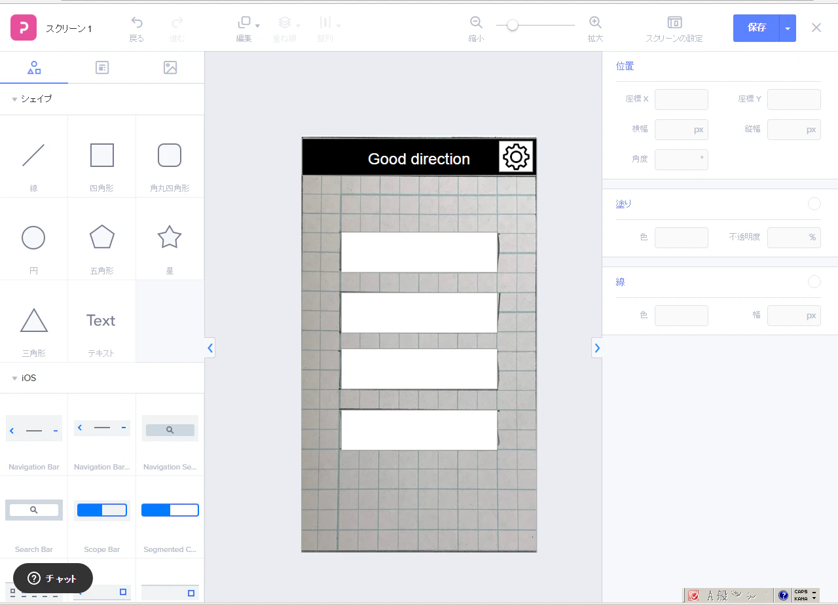
Task: Collapse the iOS components section
Action: [15, 378]
